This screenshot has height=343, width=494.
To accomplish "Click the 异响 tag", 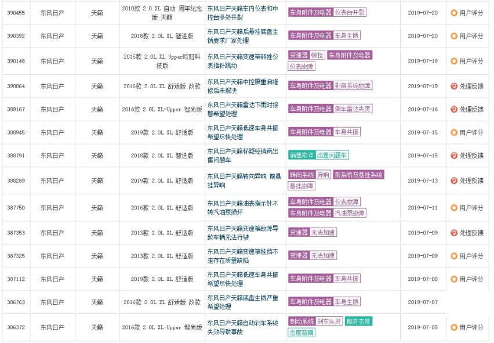I will pos(323,175).
